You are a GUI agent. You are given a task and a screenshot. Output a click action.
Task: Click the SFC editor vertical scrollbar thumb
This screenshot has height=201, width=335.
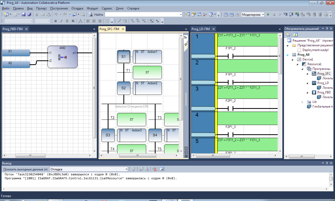click(181, 79)
